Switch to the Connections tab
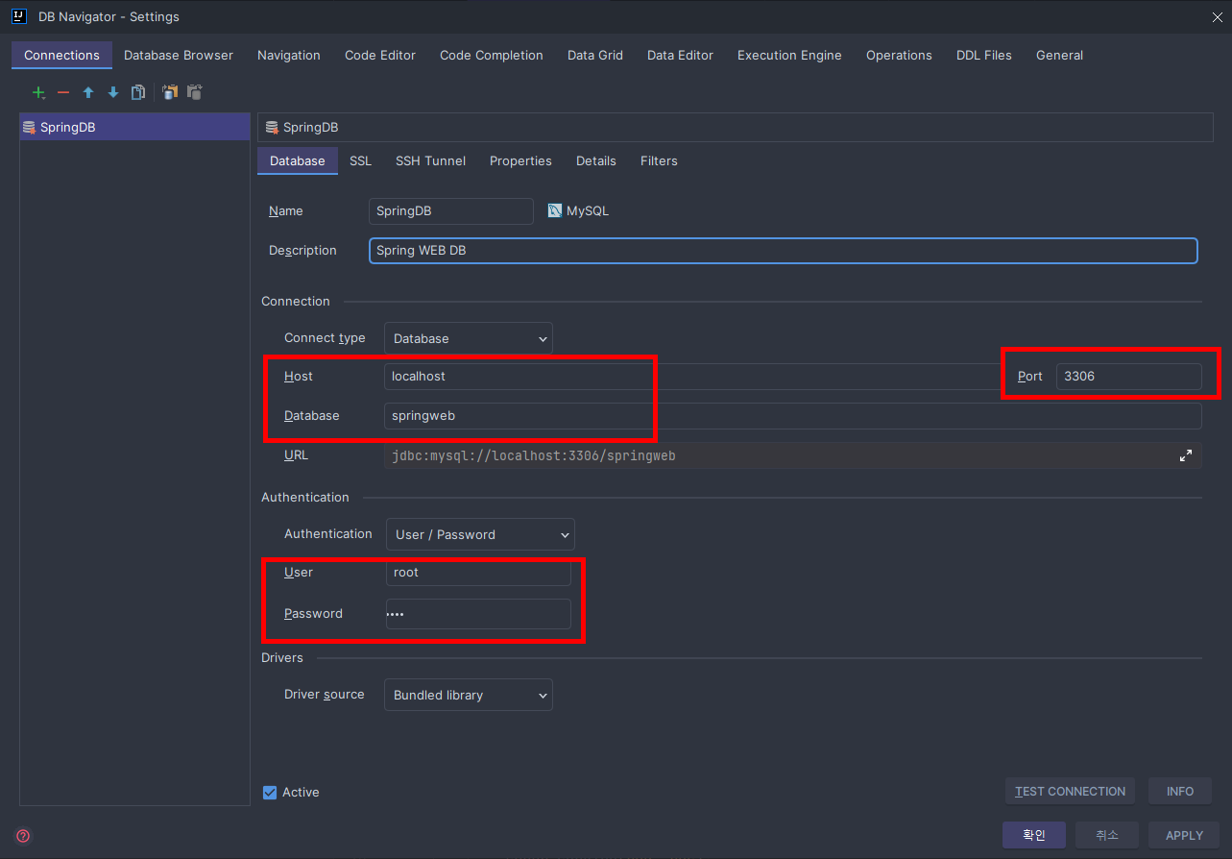Viewport: 1232px width, 859px height. point(61,55)
